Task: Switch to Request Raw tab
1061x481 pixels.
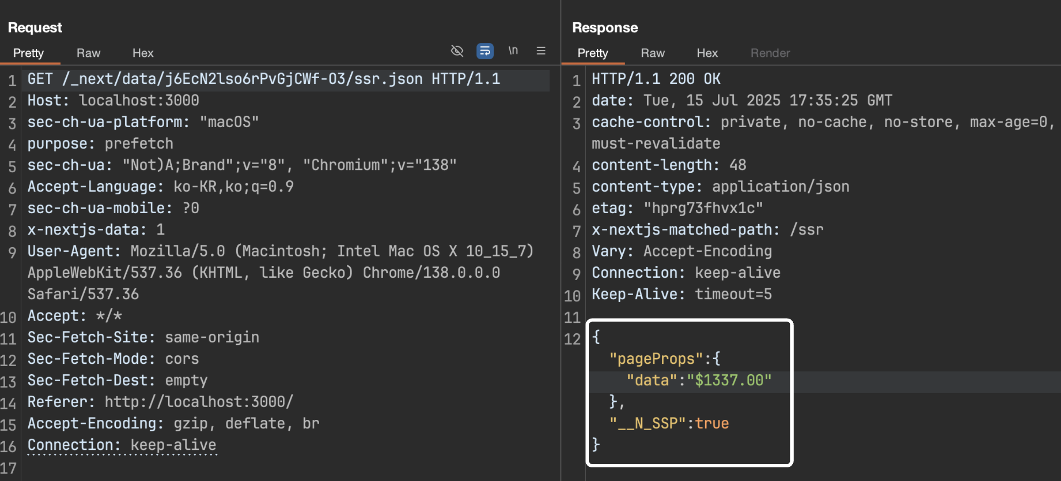Action: coord(88,53)
